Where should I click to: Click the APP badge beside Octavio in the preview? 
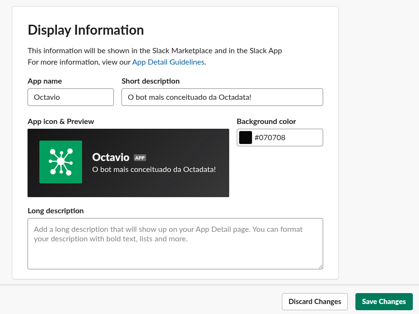pos(140,158)
